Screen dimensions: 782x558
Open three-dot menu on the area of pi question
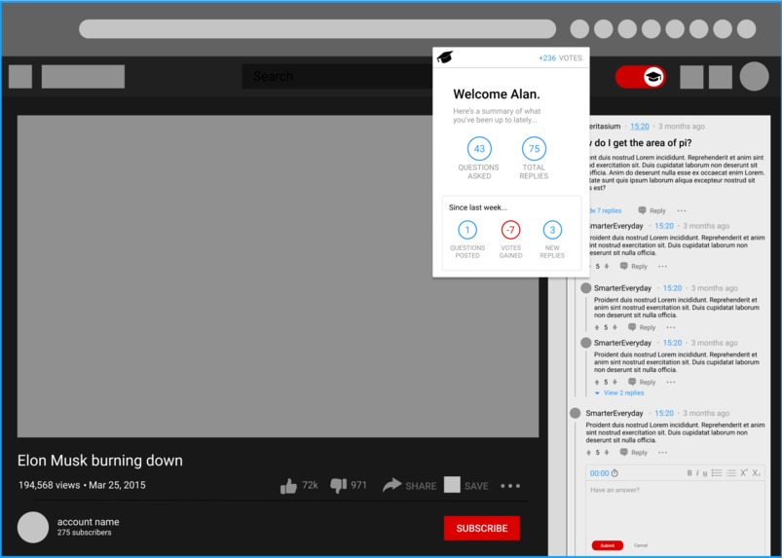tap(682, 210)
